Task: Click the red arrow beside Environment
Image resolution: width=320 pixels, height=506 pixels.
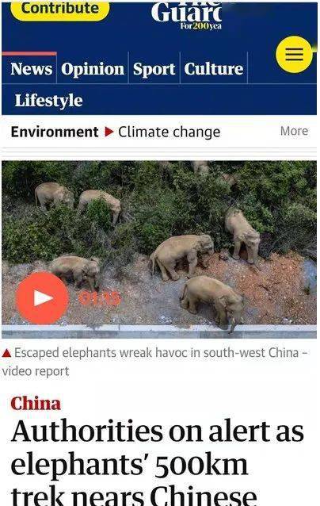Action: [x=109, y=132]
